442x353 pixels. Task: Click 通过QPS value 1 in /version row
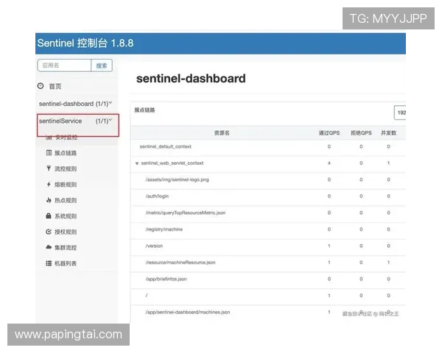coord(329,246)
